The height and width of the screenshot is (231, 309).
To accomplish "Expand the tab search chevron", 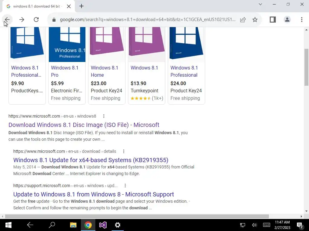I will [x=260, y=4].
